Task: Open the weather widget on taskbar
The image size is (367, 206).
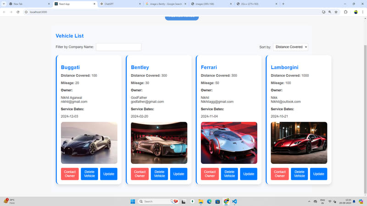Action: pos(9,201)
